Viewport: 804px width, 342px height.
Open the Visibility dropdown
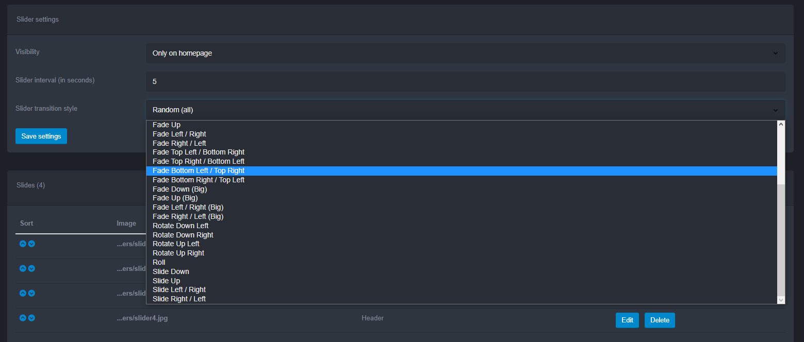pos(465,53)
